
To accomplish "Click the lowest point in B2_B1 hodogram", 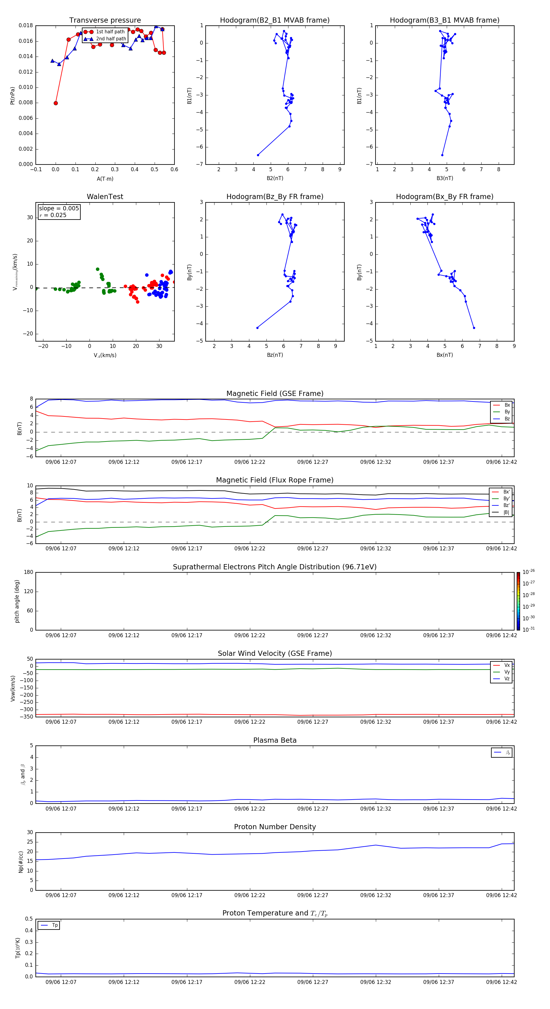I will click(258, 155).
